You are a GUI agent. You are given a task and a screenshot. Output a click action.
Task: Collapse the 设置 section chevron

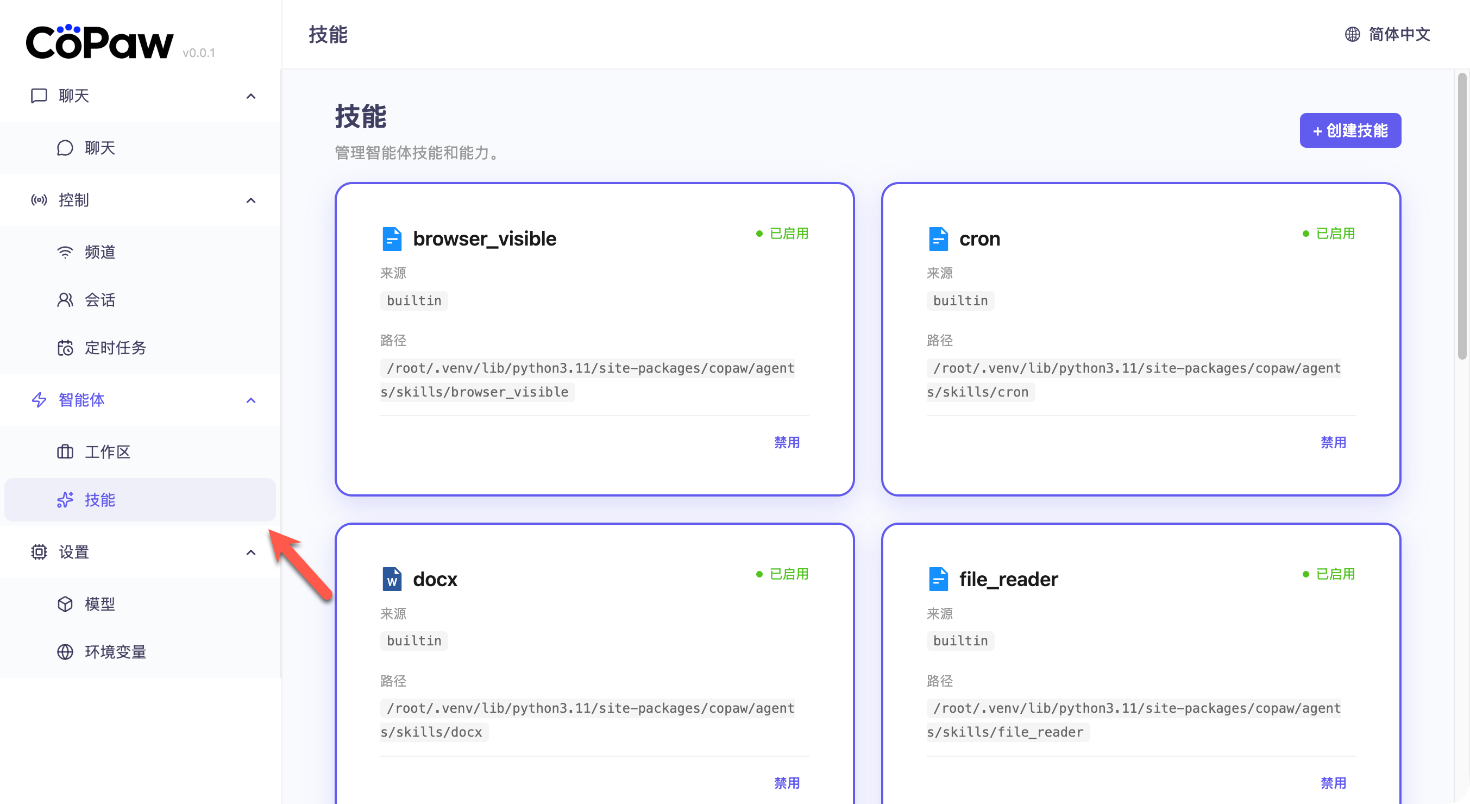click(x=250, y=552)
